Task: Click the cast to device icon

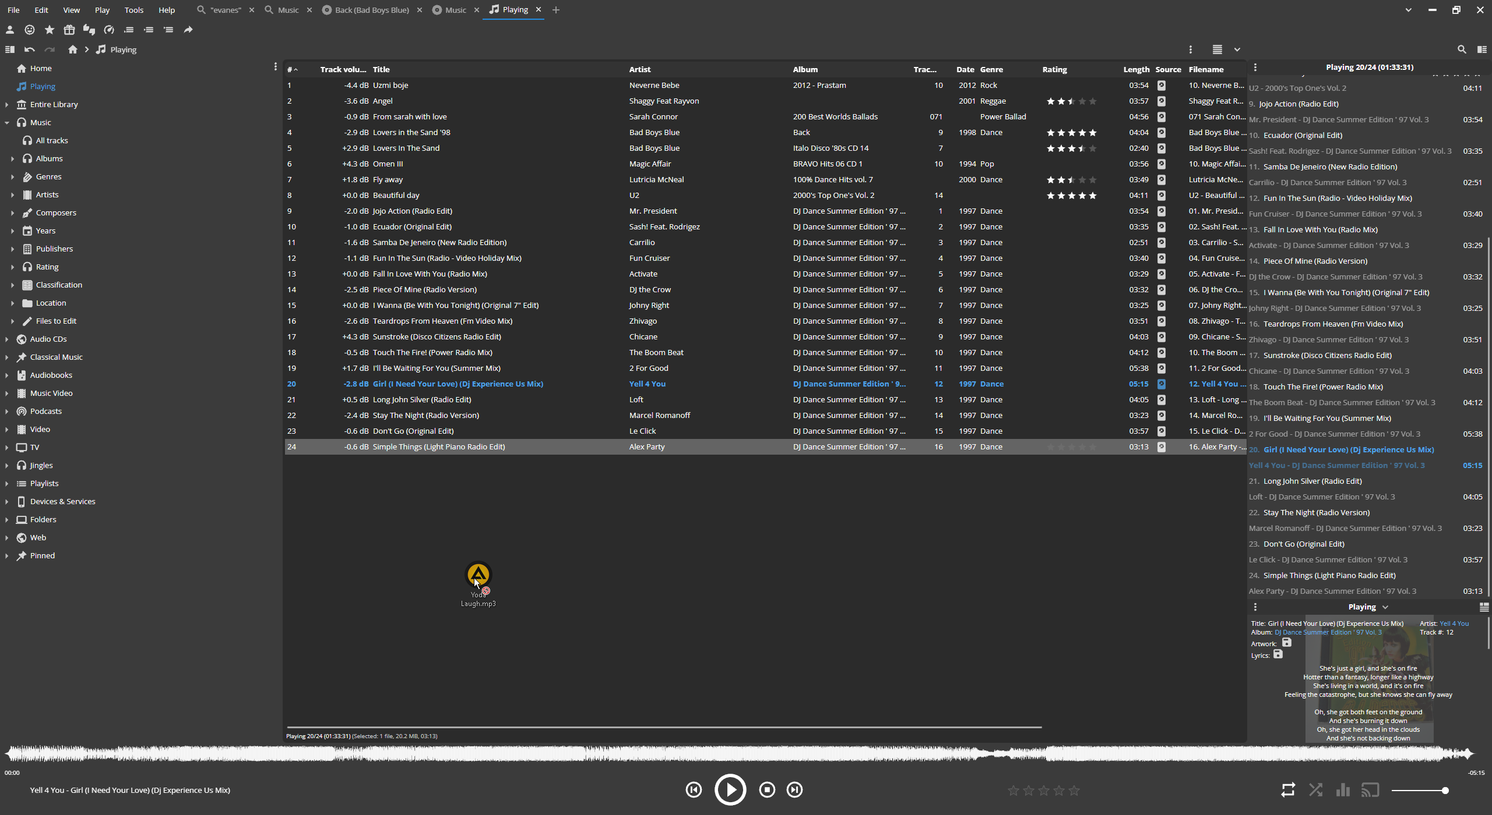Action: (x=1370, y=790)
